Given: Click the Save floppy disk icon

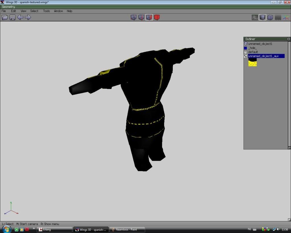Looking at the screenshot, I should pyautogui.click(x=13, y=17).
